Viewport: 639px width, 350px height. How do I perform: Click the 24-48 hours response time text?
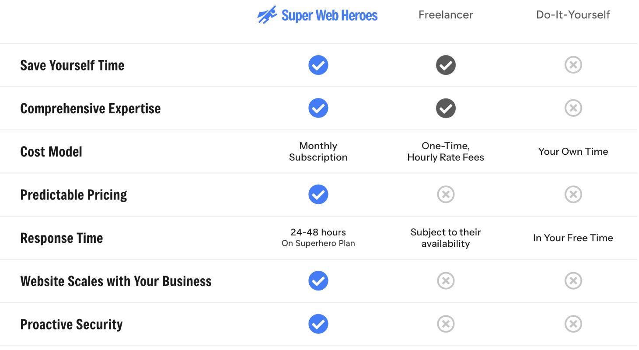point(318,232)
